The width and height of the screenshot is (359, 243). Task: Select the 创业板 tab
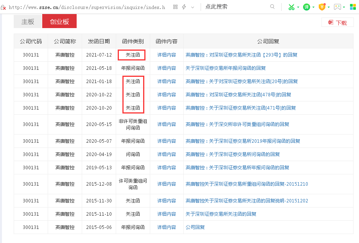tap(59, 21)
